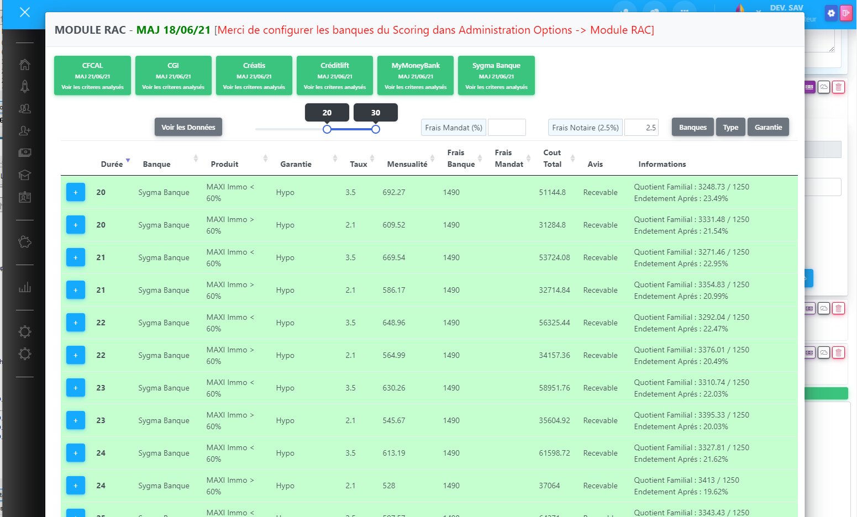Screen dimensions: 857x517
Task: Open the bar chart statistics icon
Action: tap(25, 287)
